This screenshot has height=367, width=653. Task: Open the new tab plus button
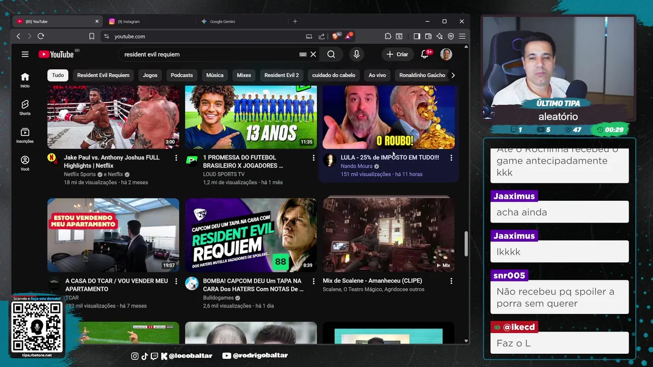pos(295,21)
